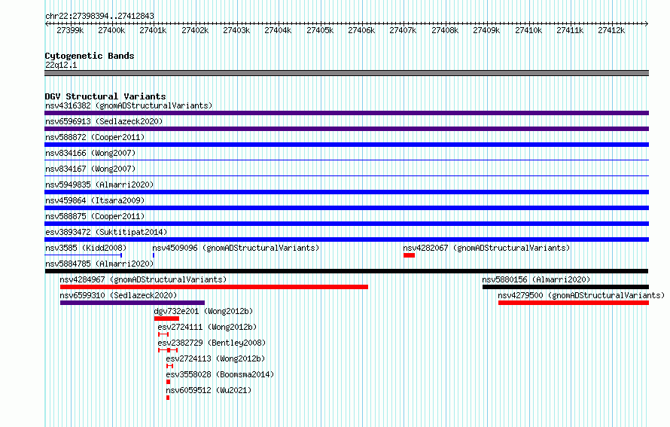This screenshot has height=427, width=670.
Task: Select nsv5880156 (Almarri2020) label
Action: point(536,279)
